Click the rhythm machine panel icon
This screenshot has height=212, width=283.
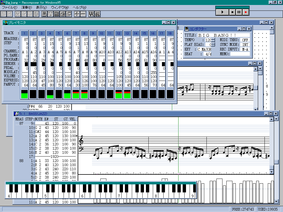pyautogui.click(x=56, y=14)
